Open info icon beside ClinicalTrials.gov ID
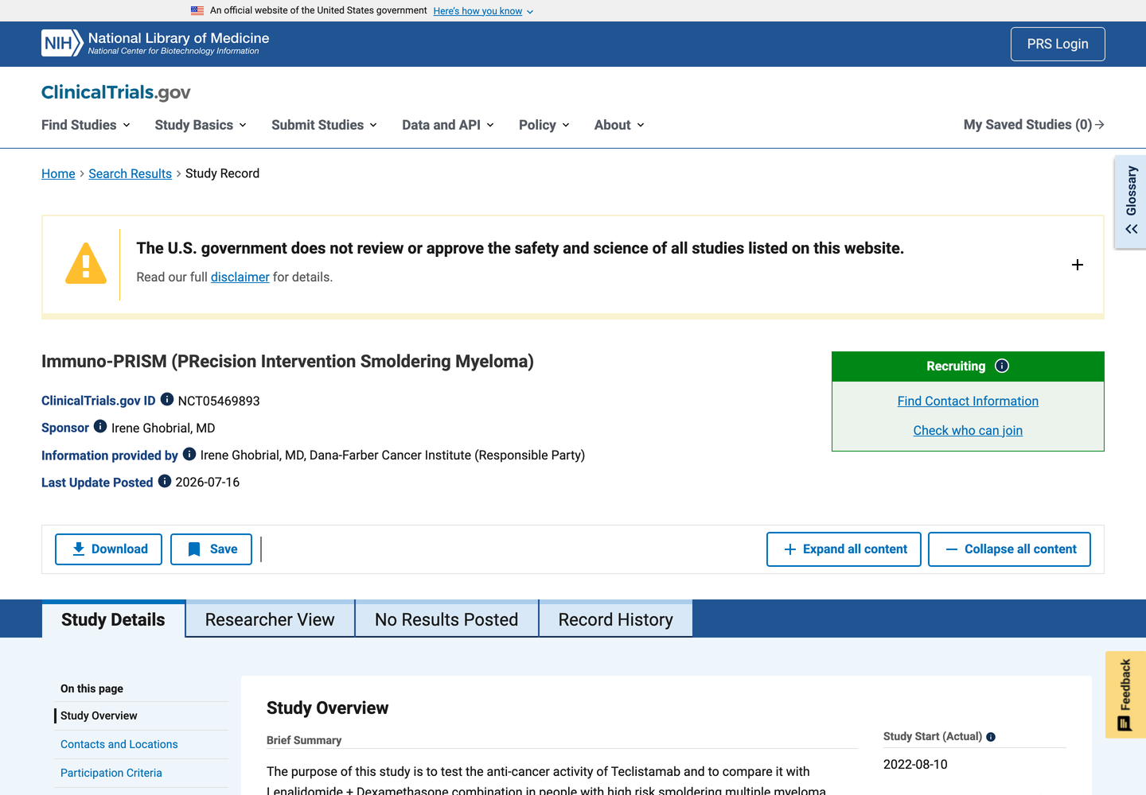Viewport: 1146px width, 795px height. (167, 399)
